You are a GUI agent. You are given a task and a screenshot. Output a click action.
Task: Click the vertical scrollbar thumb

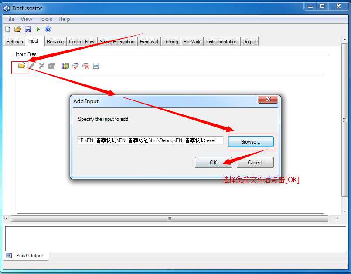click(345, 120)
